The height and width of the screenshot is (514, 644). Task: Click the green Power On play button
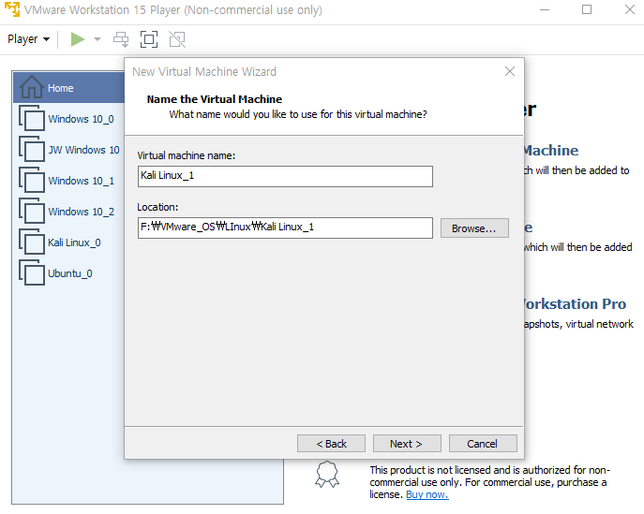pyautogui.click(x=78, y=39)
